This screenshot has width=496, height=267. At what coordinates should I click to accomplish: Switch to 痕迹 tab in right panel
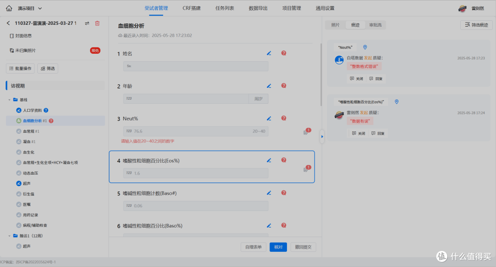coord(355,25)
